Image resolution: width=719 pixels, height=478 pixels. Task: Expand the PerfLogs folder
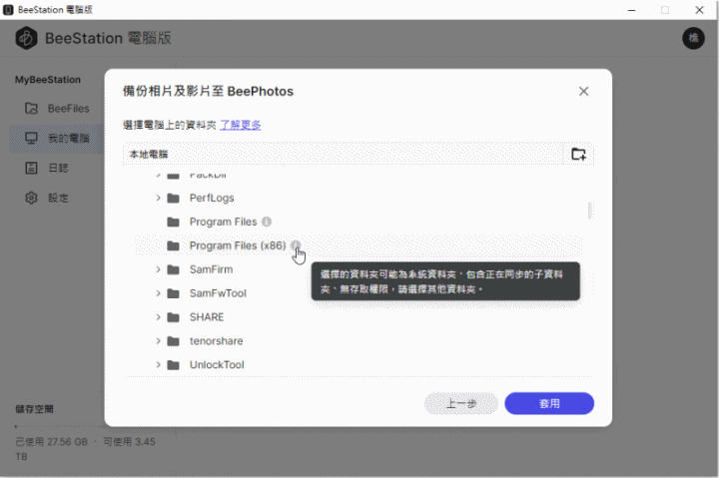[158, 198]
